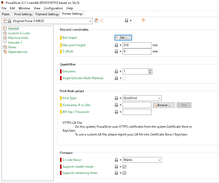The height and width of the screenshot is (183, 219).
Task: Click the lock icon for Max print height
Action: [x=116, y=45]
